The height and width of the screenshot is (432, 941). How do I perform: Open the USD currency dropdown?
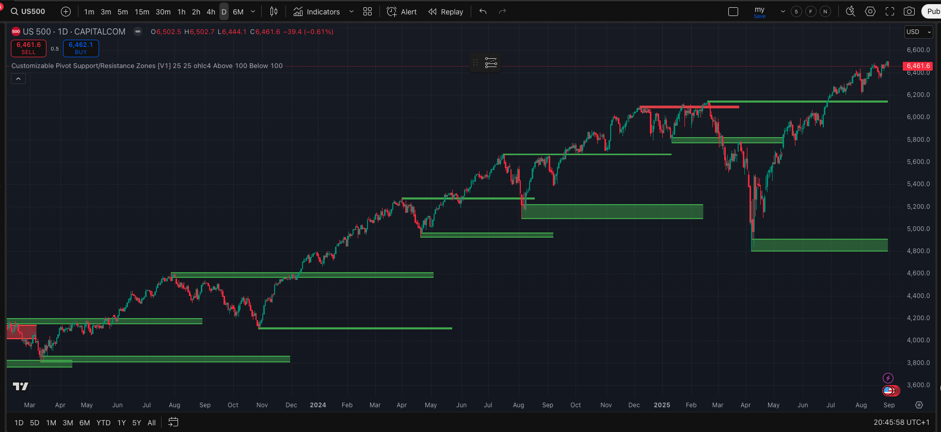[x=919, y=32]
